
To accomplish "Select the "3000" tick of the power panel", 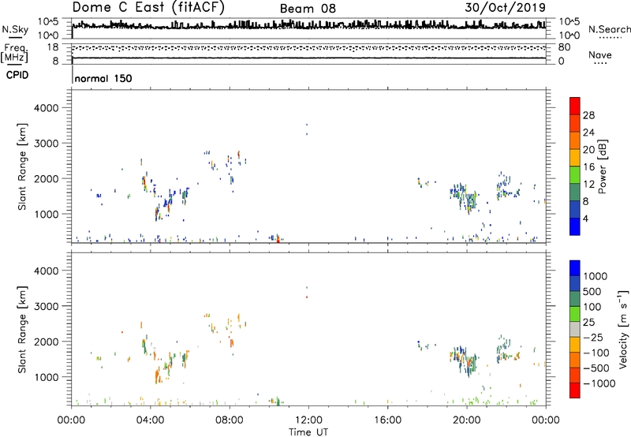I will 46,144.
